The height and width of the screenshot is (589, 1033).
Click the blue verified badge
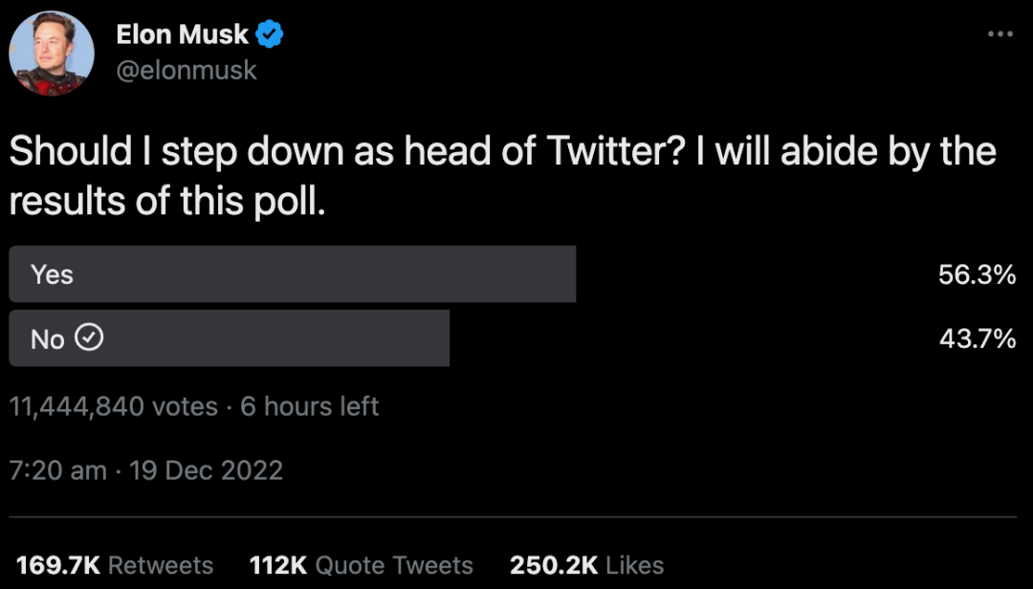coord(270,35)
